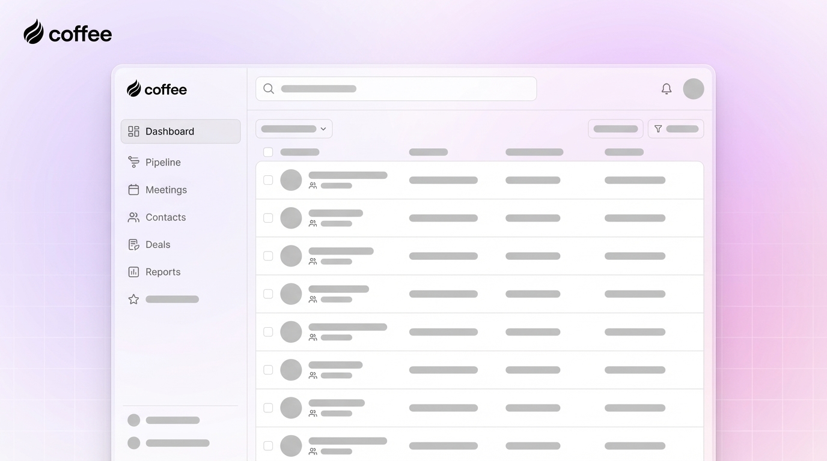Check the seventh table row checkbox

(x=268, y=408)
